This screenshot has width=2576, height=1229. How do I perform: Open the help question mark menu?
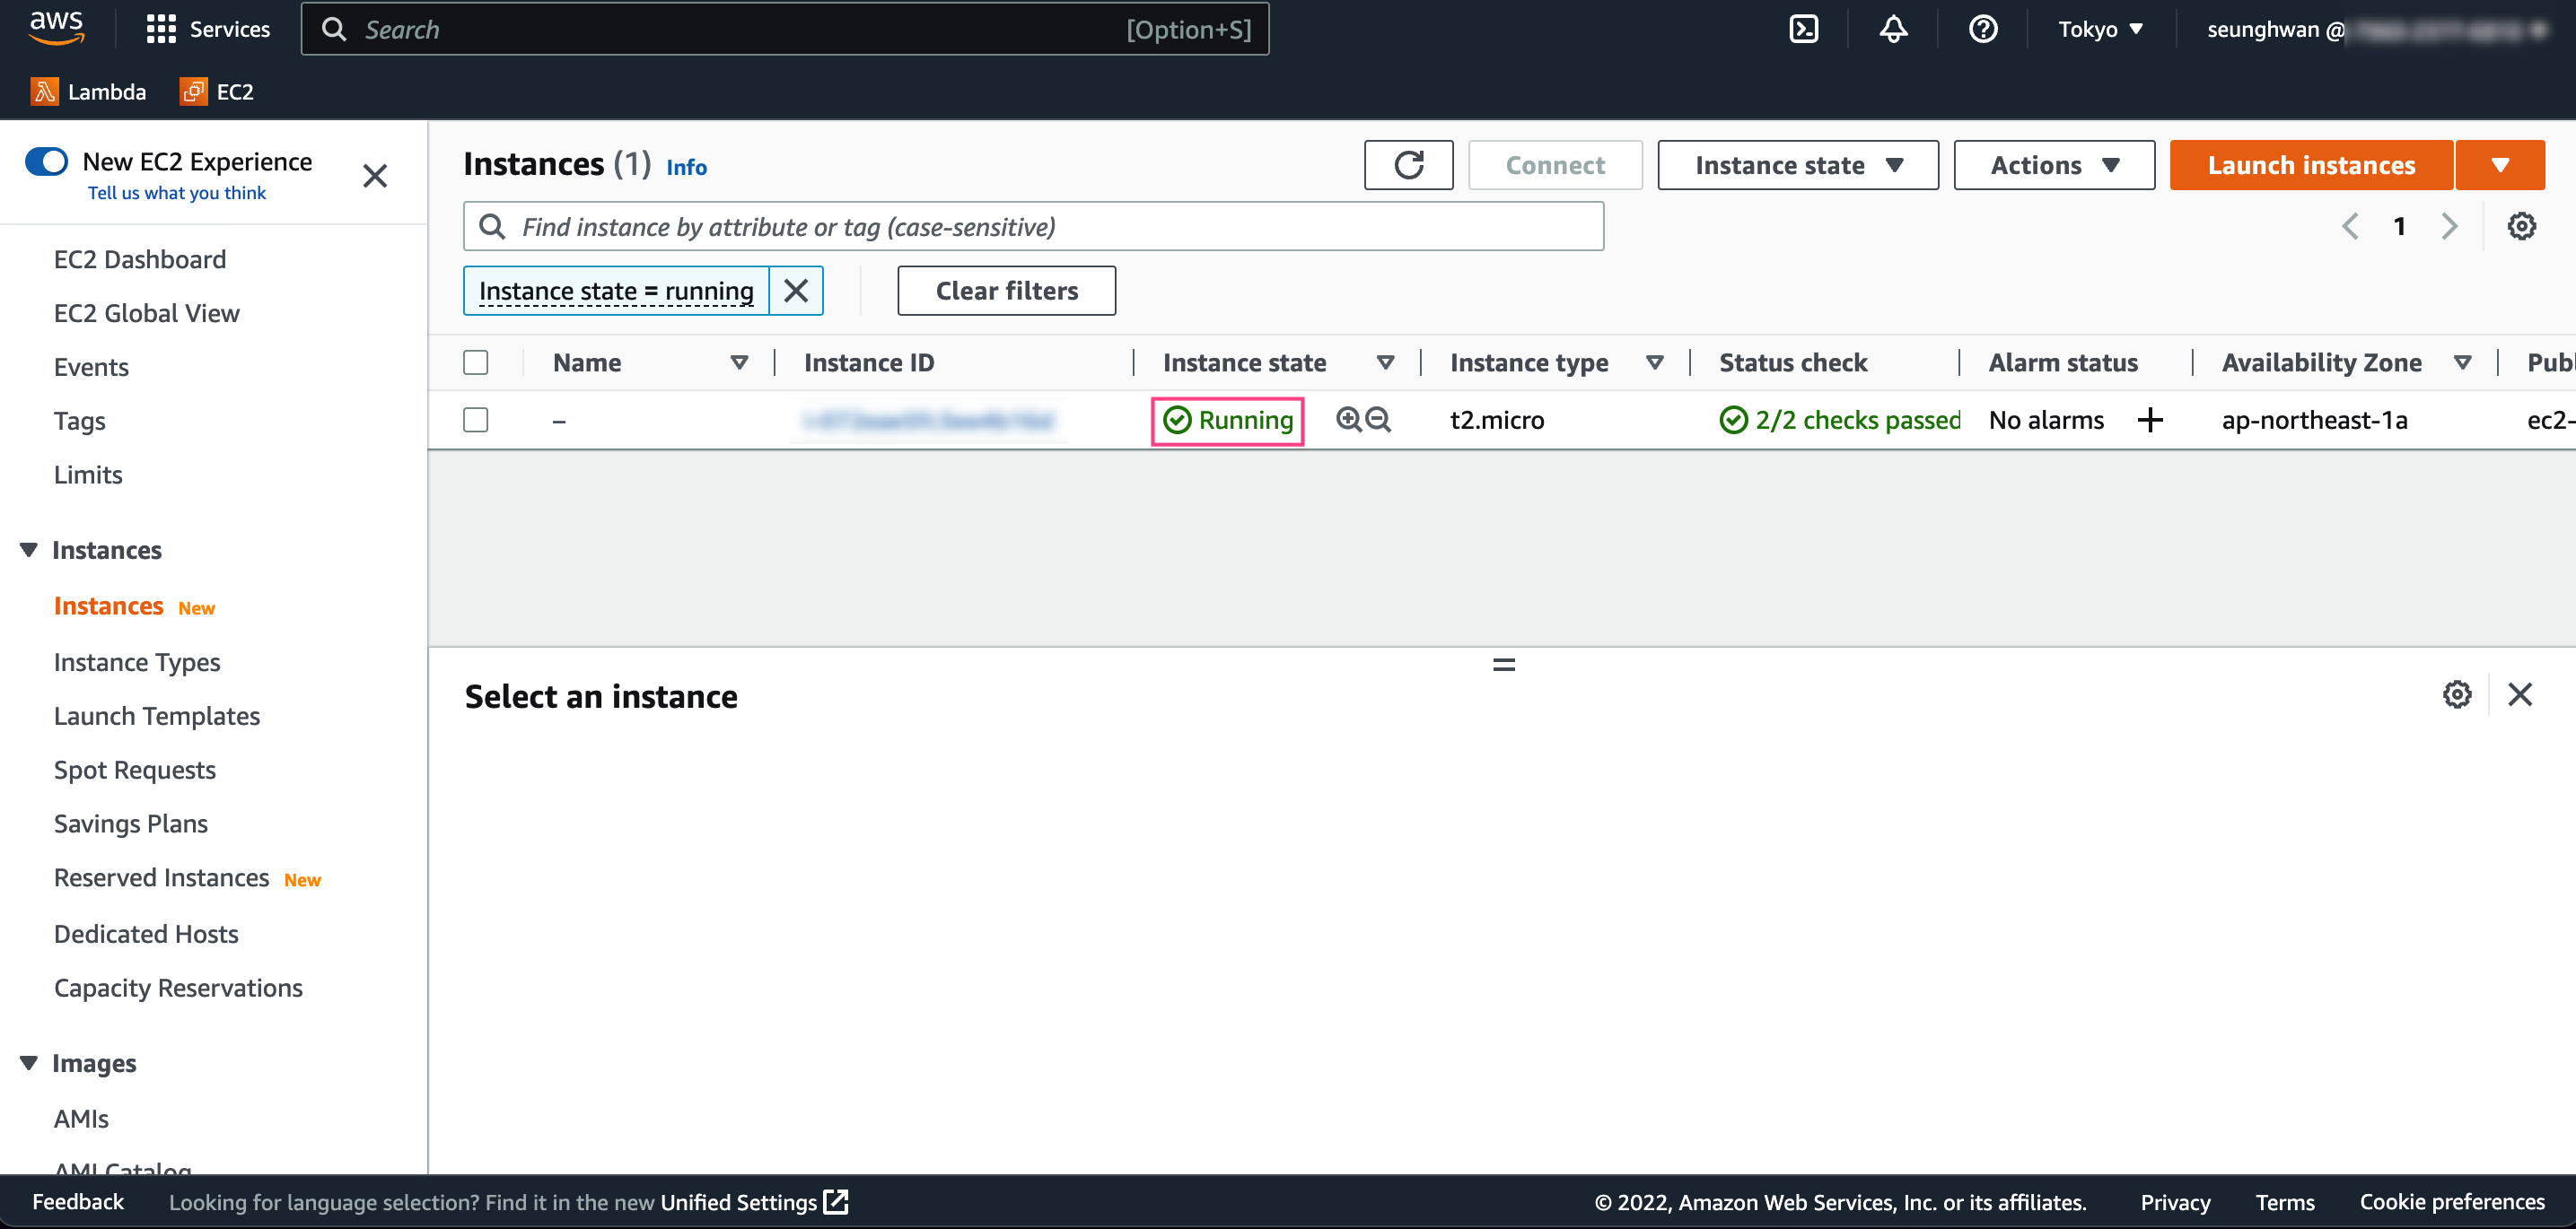tap(1982, 29)
